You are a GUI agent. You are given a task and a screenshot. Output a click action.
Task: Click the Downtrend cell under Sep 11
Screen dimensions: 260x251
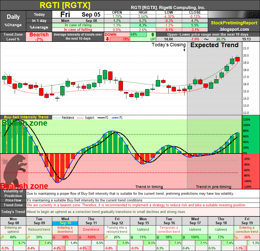(91, 230)
